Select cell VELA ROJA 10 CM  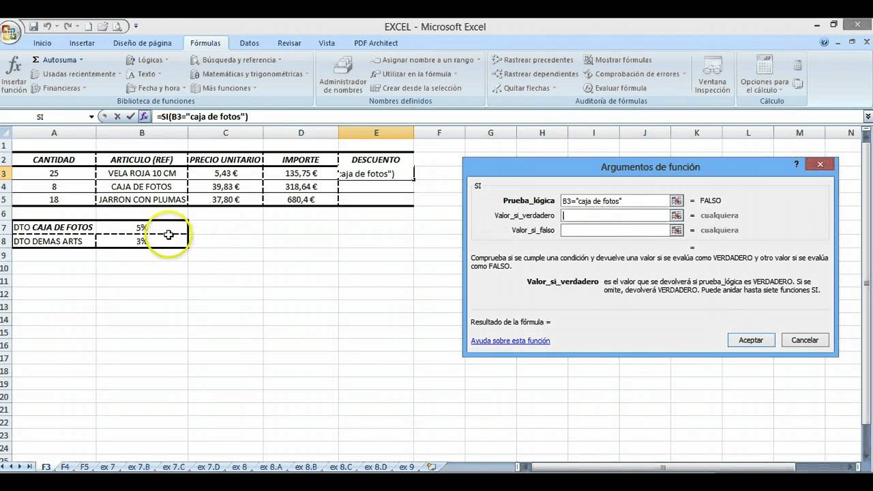pos(142,173)
